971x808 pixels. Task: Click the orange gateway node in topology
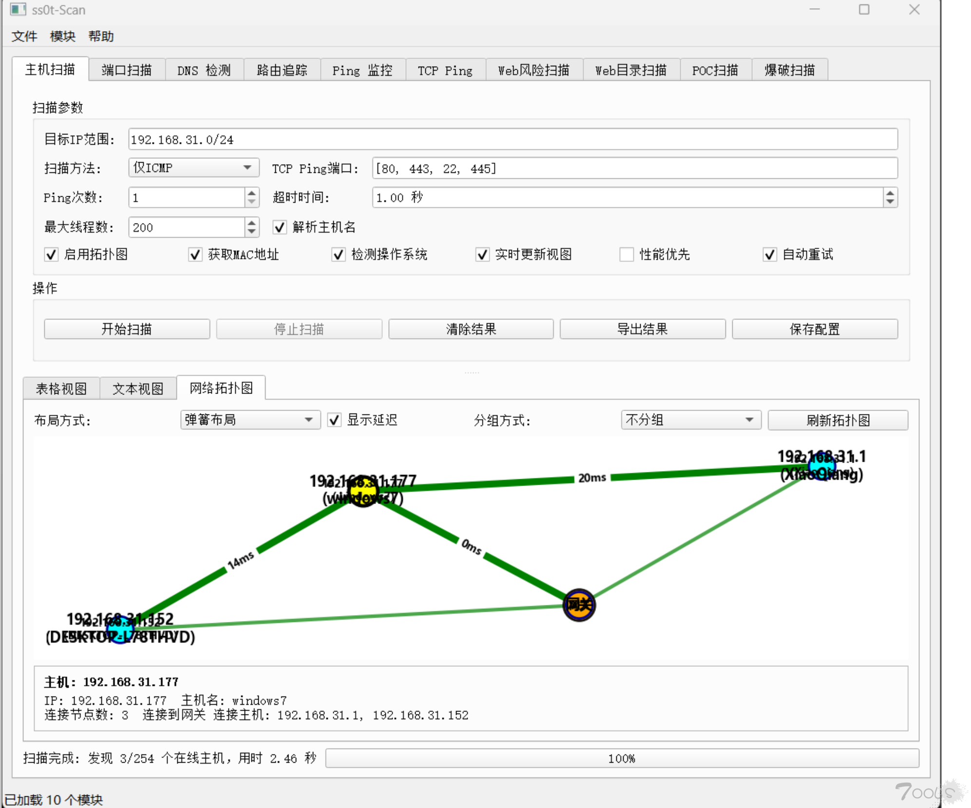pyautogui.click(x=579, y=605)
